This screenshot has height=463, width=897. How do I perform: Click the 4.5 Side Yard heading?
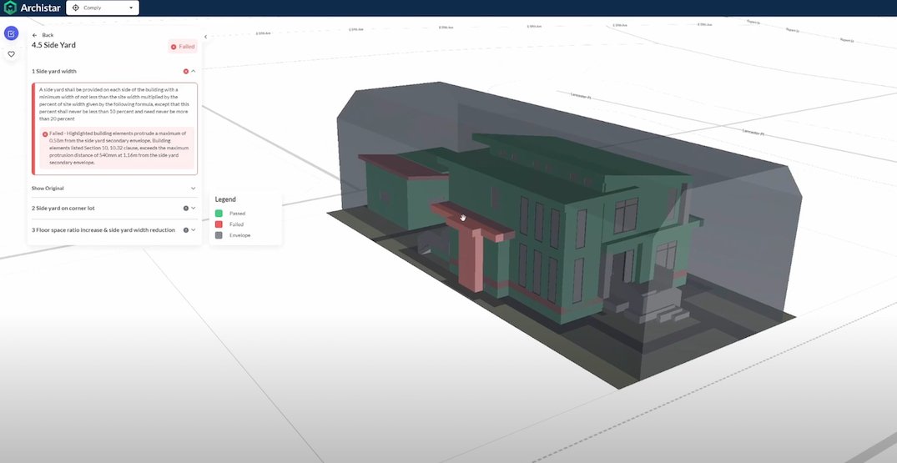tap(53, 45)
